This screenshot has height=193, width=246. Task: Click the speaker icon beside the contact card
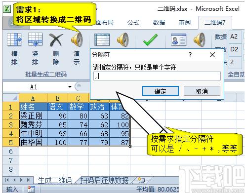200,39
